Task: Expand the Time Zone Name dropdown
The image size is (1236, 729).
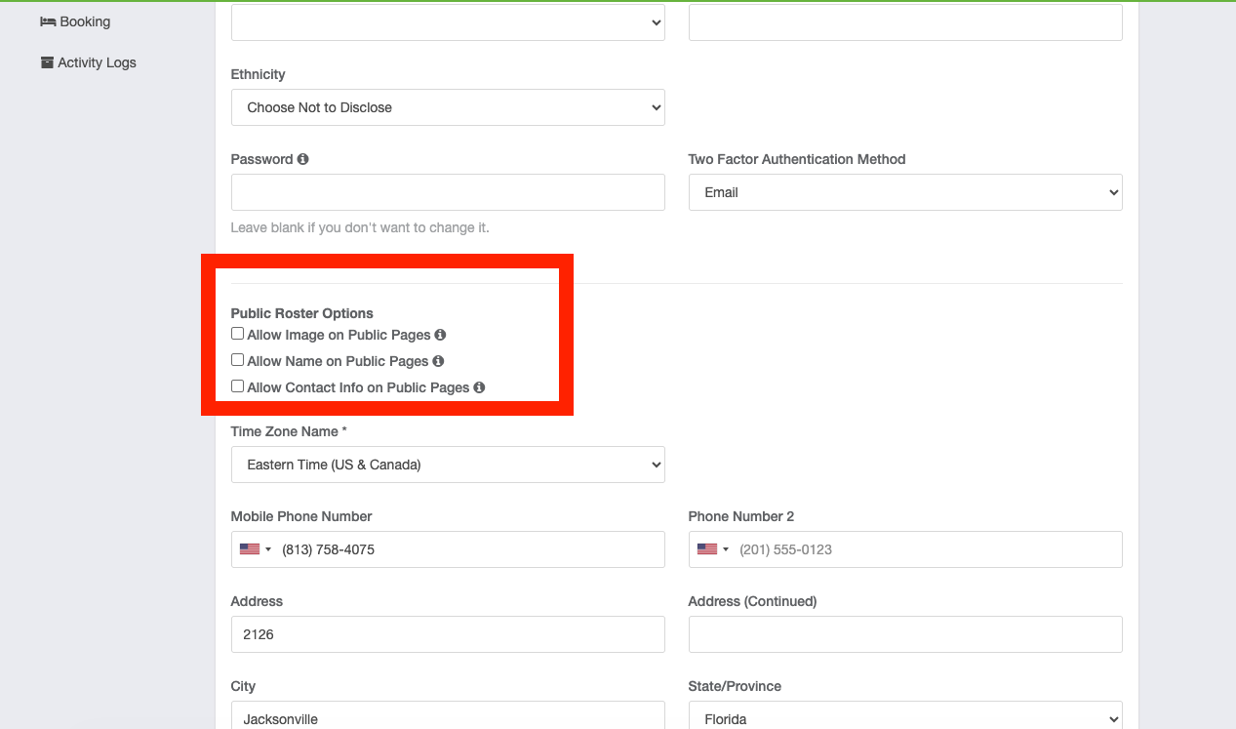Action: point(448,465)
